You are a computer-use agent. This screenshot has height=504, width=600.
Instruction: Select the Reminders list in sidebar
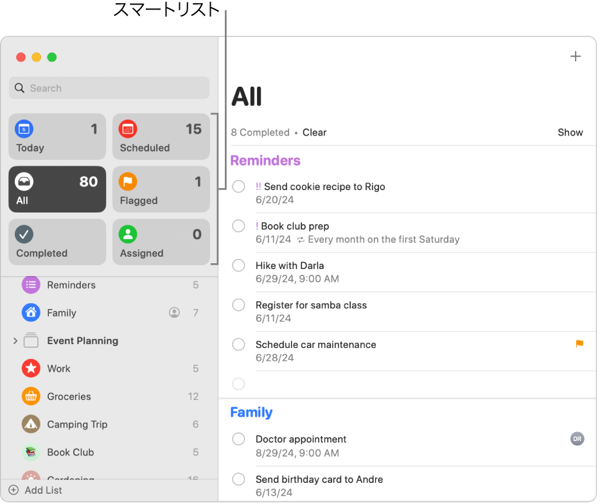tap(109, 285)
